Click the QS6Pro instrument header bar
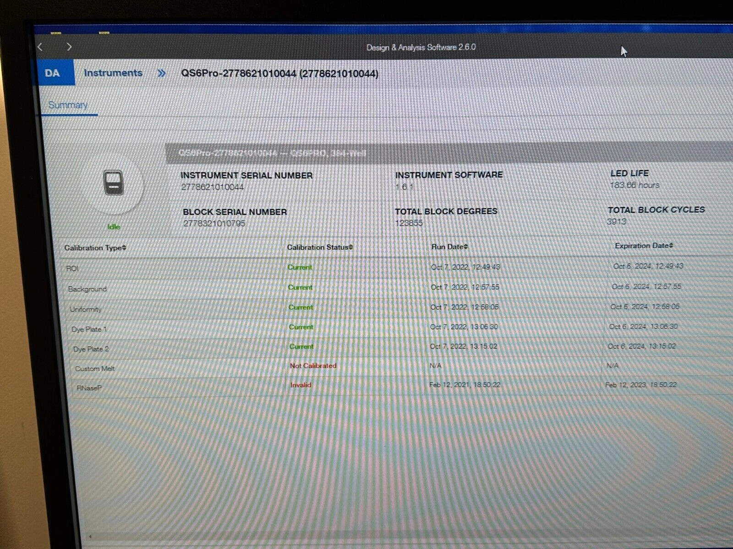Viewport: 733px width, 549px height. tap(449, 153)
